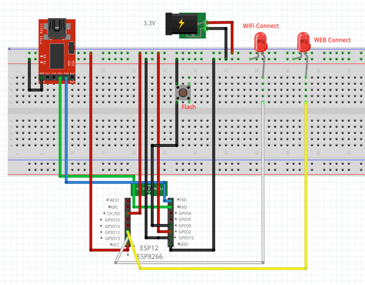
Task: Click the "WiFi Connect" text label
Action: [x=261, y=26]
